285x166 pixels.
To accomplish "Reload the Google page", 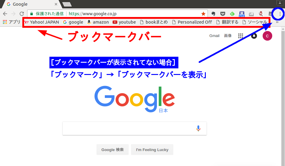I will click(x=22, y=14).
